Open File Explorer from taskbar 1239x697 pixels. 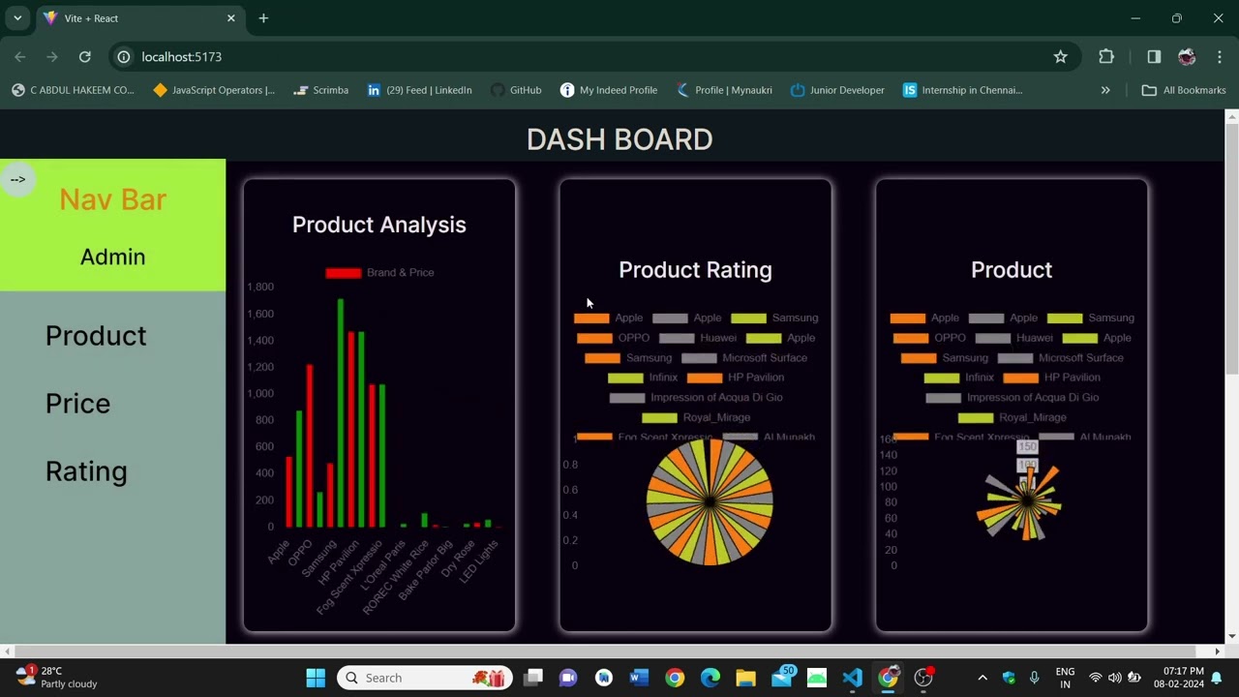(745, 678)
